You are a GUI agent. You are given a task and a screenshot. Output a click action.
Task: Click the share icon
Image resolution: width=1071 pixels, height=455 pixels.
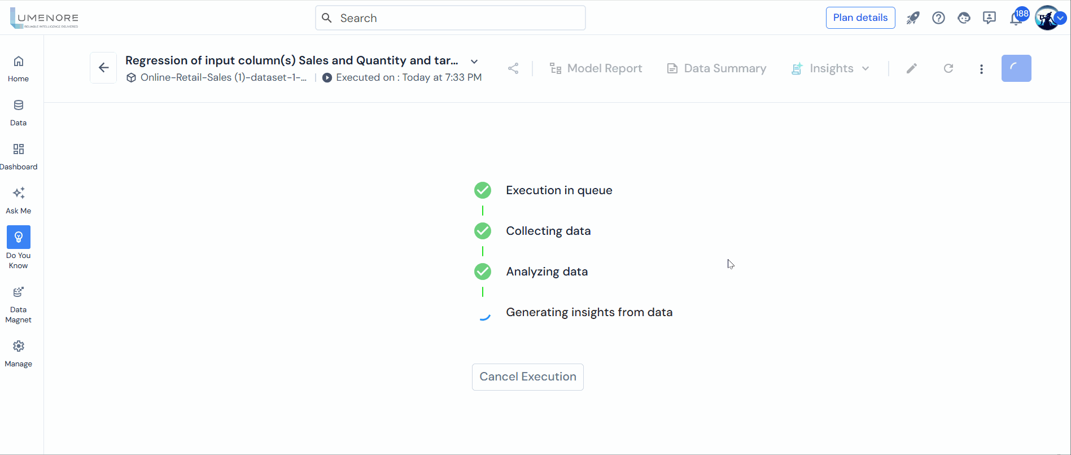(x=513, y=68)
